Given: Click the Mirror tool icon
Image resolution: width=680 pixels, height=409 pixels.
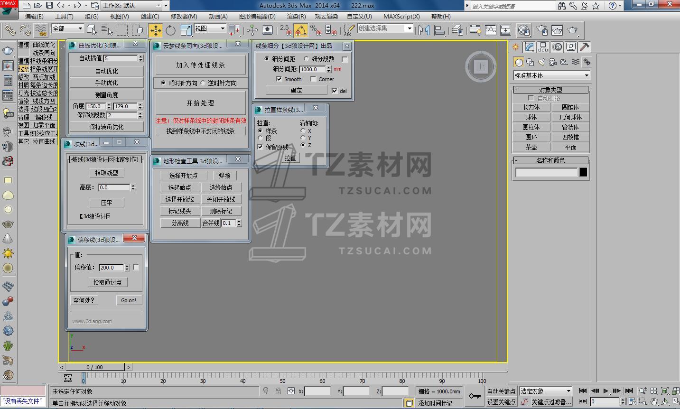Looking at the screenshot, I should pyautogui.click(x=424, y=30).
